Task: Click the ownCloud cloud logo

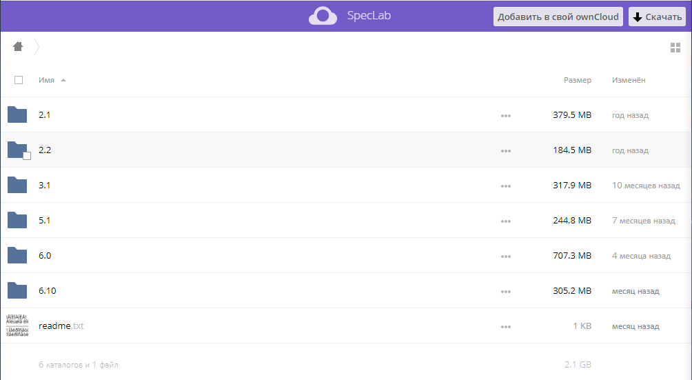Action: tap(323, 16)
